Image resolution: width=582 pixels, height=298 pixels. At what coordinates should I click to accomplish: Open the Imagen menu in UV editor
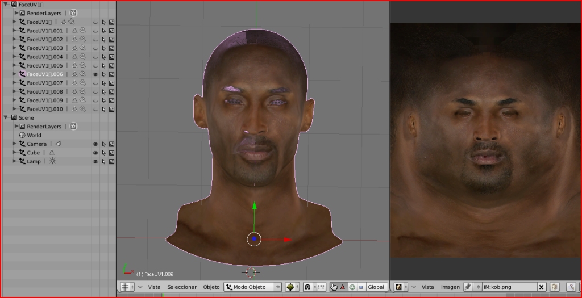point(449,287)
